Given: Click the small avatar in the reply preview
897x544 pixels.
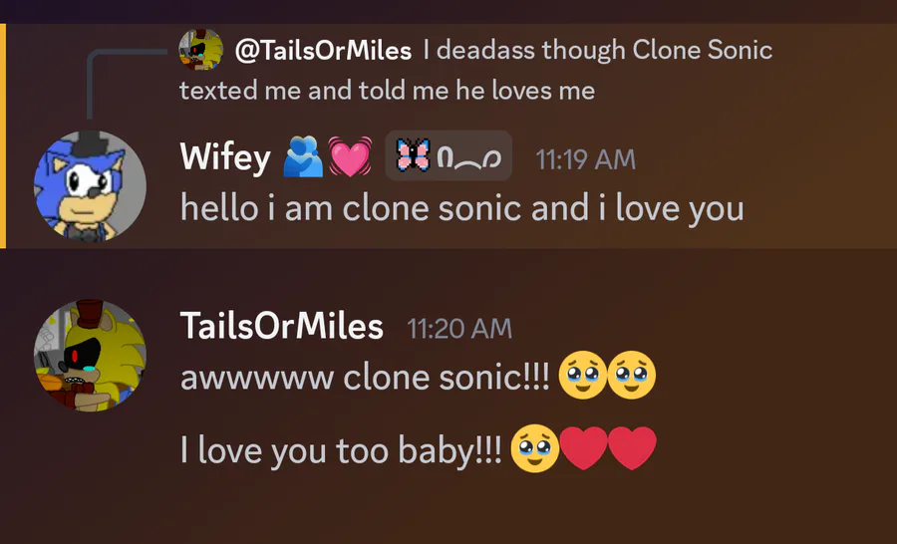Looking at the screenshot, I should (200, 50).
